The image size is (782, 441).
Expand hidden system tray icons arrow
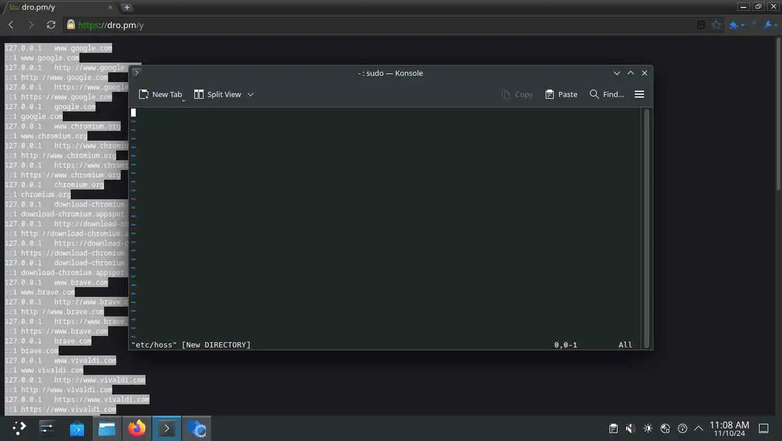(x=699, y=428)
